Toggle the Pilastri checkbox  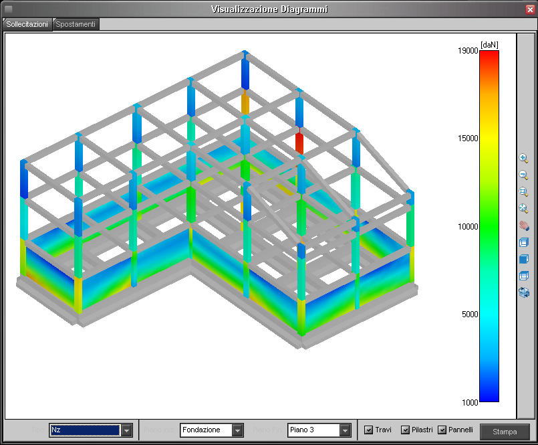coord(405,430)
